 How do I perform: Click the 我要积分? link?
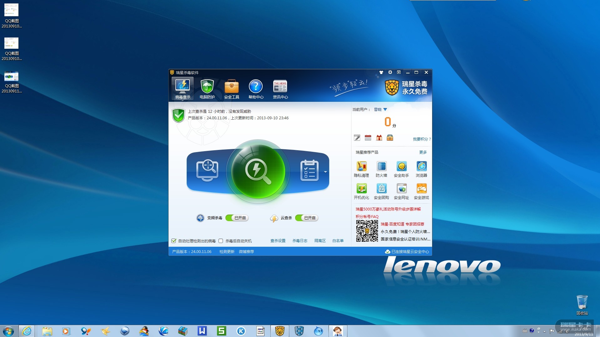tap(422, 139)
